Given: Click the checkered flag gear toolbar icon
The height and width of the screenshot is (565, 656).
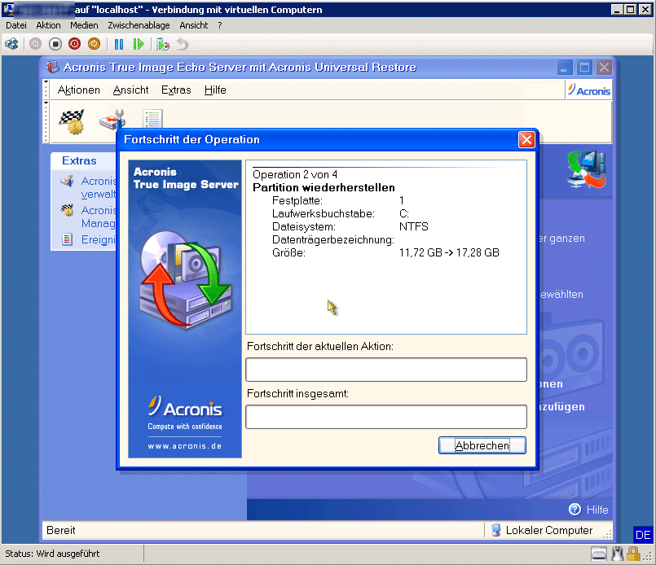Looking at the screenshot, I should click(72, 121).
